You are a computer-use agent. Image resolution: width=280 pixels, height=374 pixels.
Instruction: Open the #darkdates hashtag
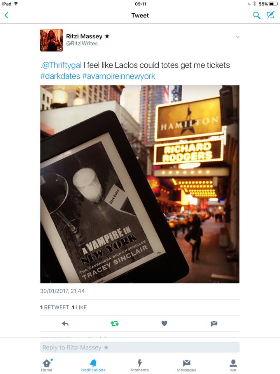[60, 76]
